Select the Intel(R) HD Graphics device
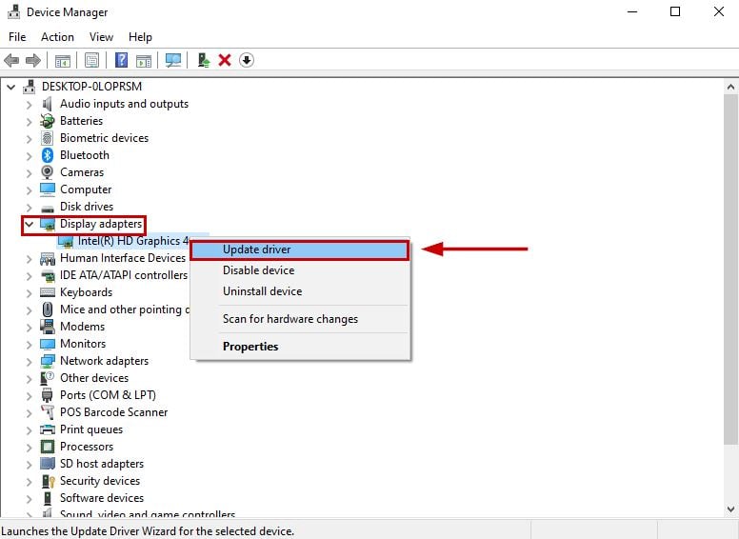The width and height of the screenshot is (739, 539). coord(132,241)
